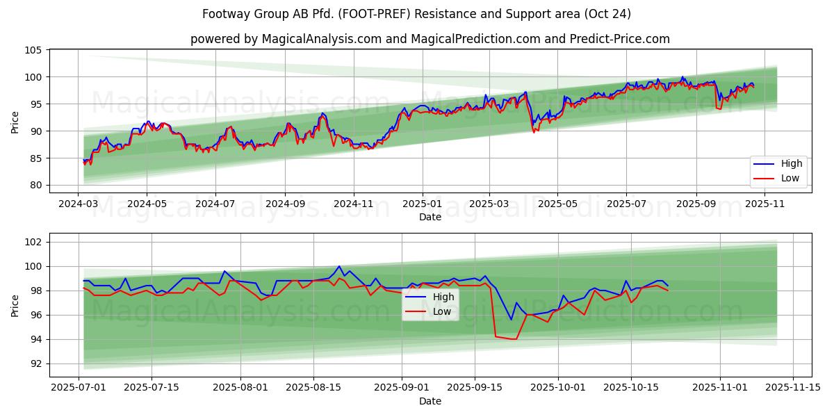Screen dimensions: 834x417
Task: Click the Date axis label on top chart
Action: tap(430, 218)
